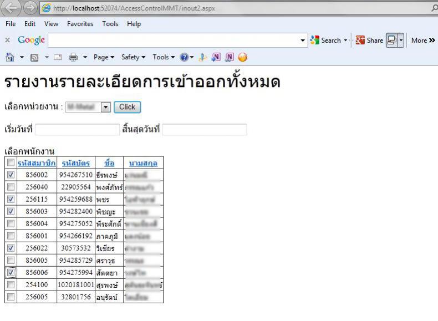Click the orange round icon in command bar
438x321 pixels.
point(242,57)
